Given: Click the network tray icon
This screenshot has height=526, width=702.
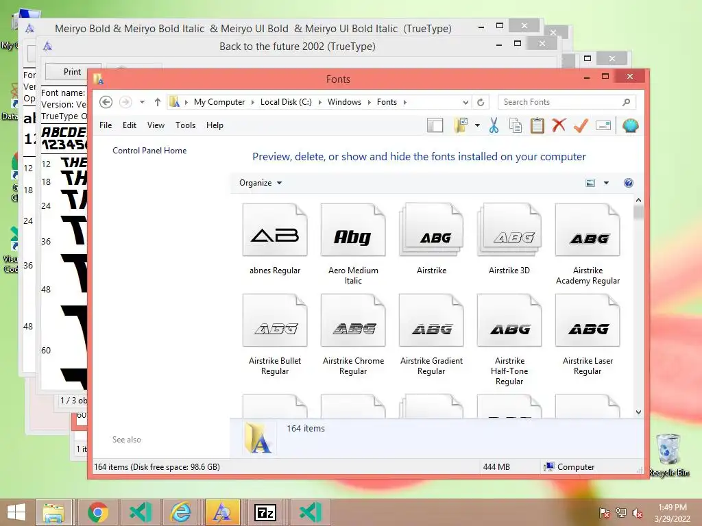Looking at the screenshot, I should (x=621, y=513).
